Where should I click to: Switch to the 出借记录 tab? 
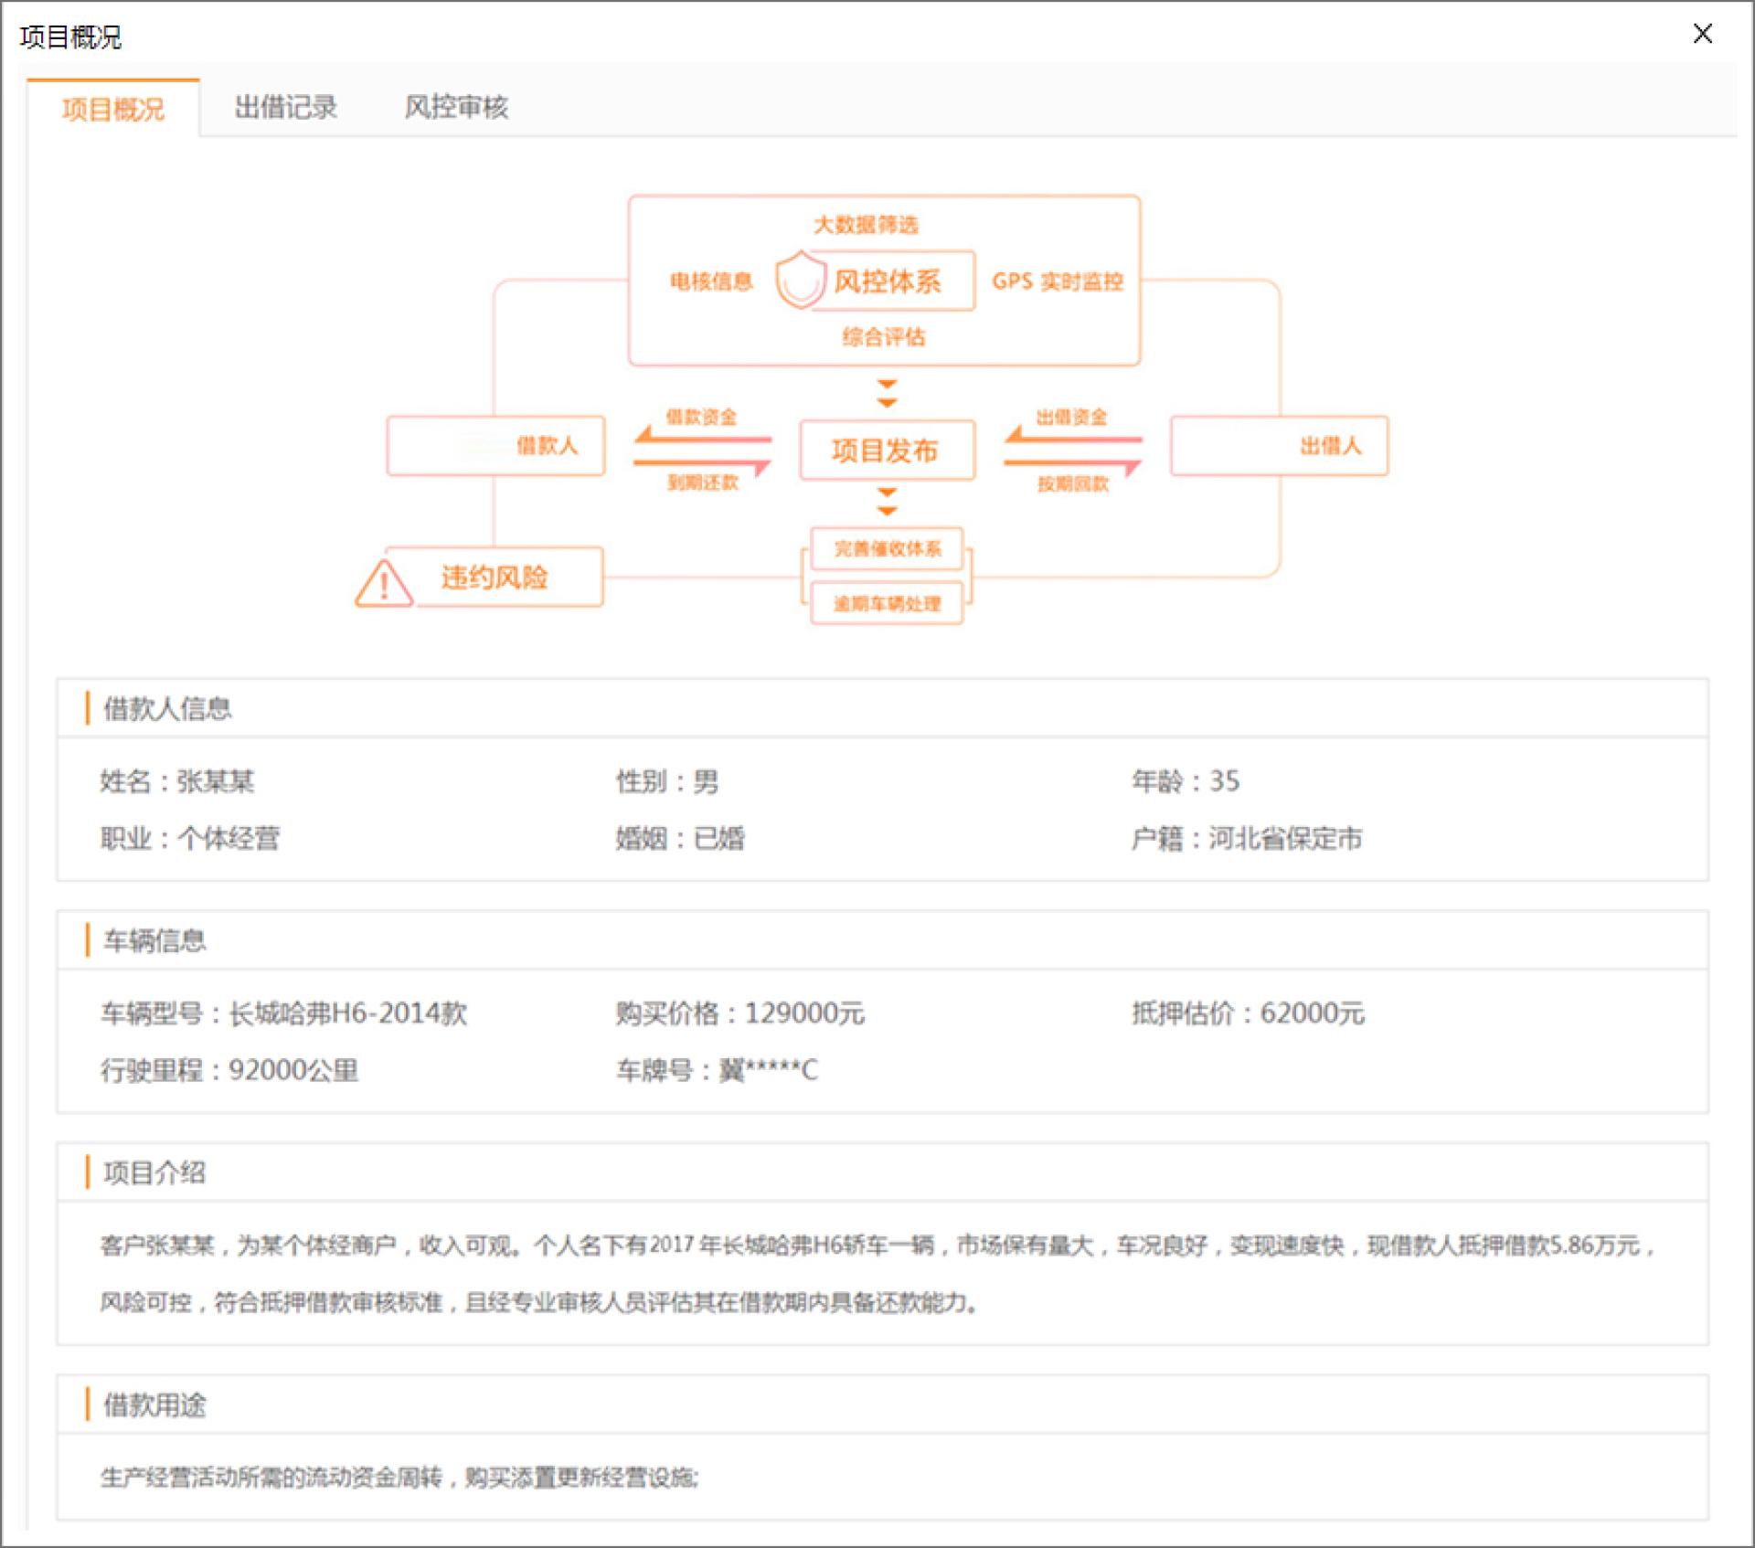[x=285, y=108]
